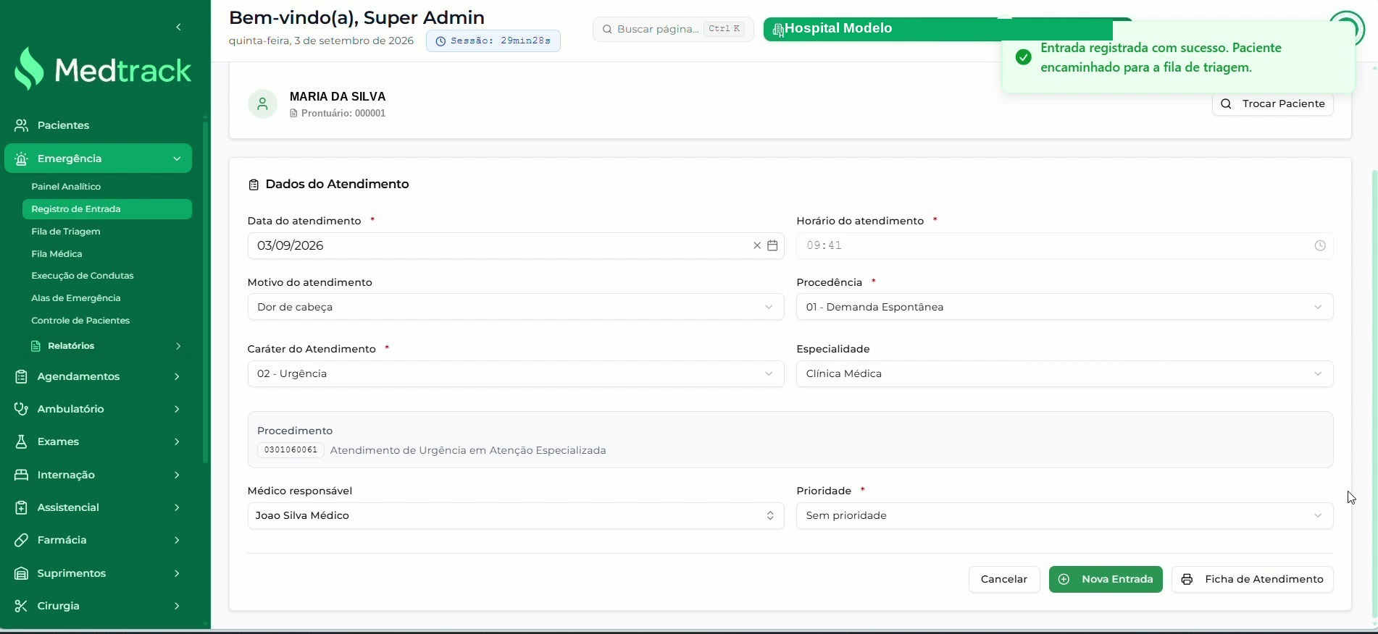Image resolution: width=1378 pixels, height=634 pixels.
Task: Click the Prontuário: 000001 text
Action: click(x=343, y=114)
